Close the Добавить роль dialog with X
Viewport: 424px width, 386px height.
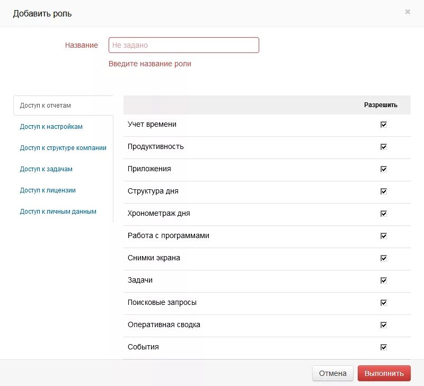pos(407,12)
